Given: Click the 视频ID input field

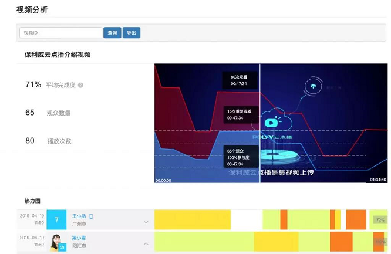Looking at the screenshot, I should (x=61, y=33).
